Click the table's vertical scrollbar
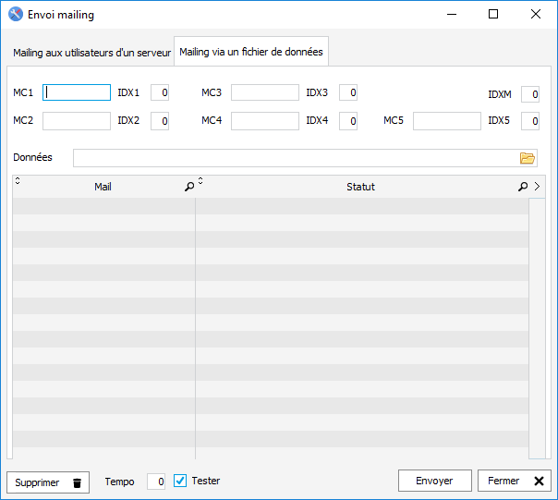 click(x=537, y=327)
